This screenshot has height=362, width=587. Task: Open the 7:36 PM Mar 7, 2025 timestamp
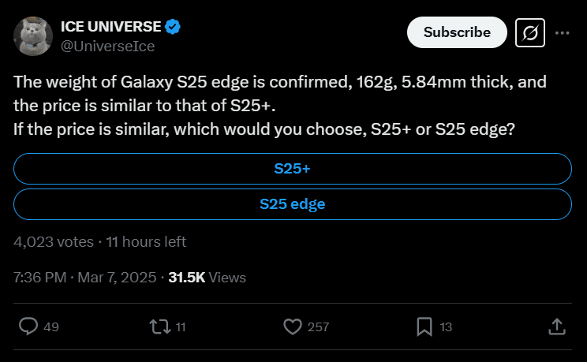pyautogui.click(x=85, y=278)
